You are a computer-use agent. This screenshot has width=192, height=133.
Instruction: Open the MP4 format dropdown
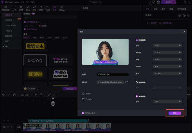tap(167, 45)
